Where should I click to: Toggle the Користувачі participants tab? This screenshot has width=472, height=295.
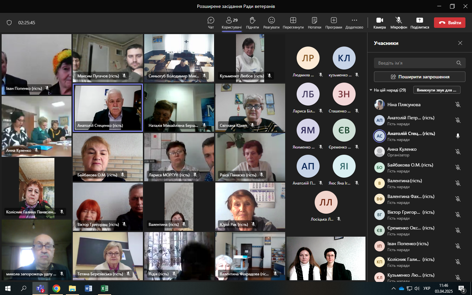pyautogui.click(x=232, y=22)
